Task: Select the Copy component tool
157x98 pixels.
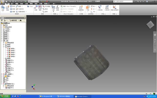Action: 13,9
